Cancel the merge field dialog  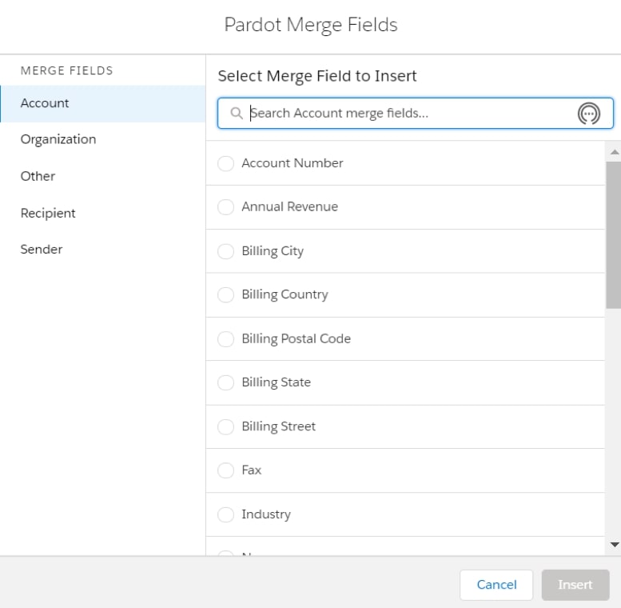click(496, 585)
